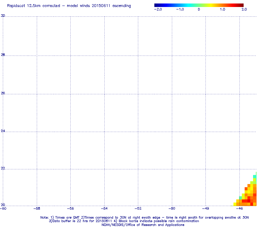Click the longitude label '-56'

(71, 208)
